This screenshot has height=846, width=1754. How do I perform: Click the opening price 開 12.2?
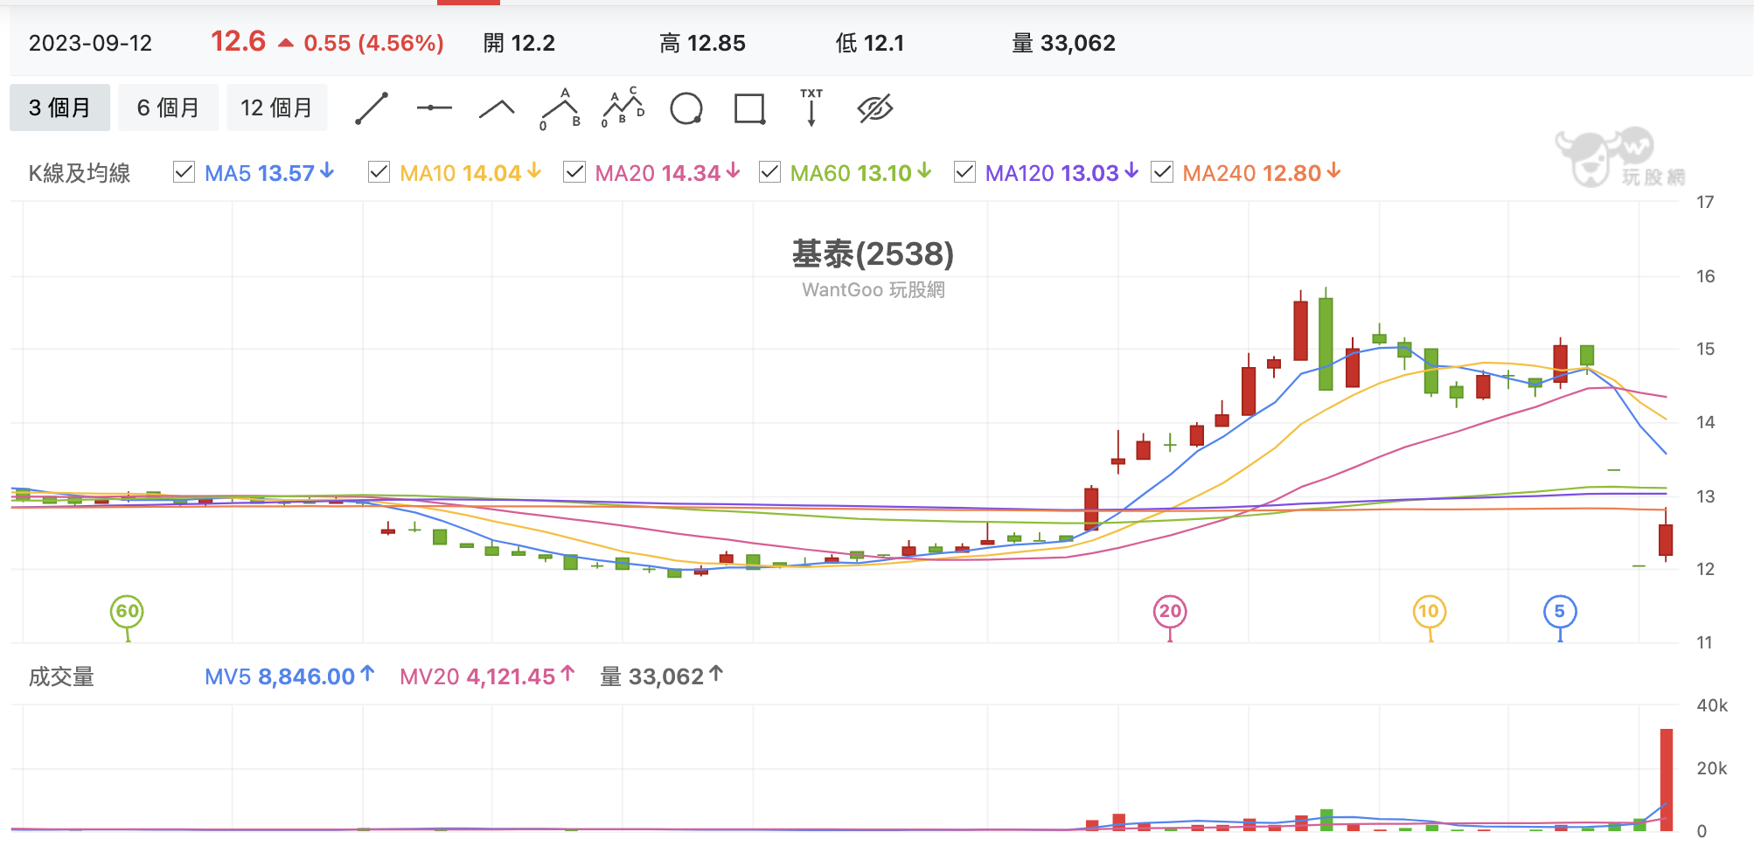point(519,43)
